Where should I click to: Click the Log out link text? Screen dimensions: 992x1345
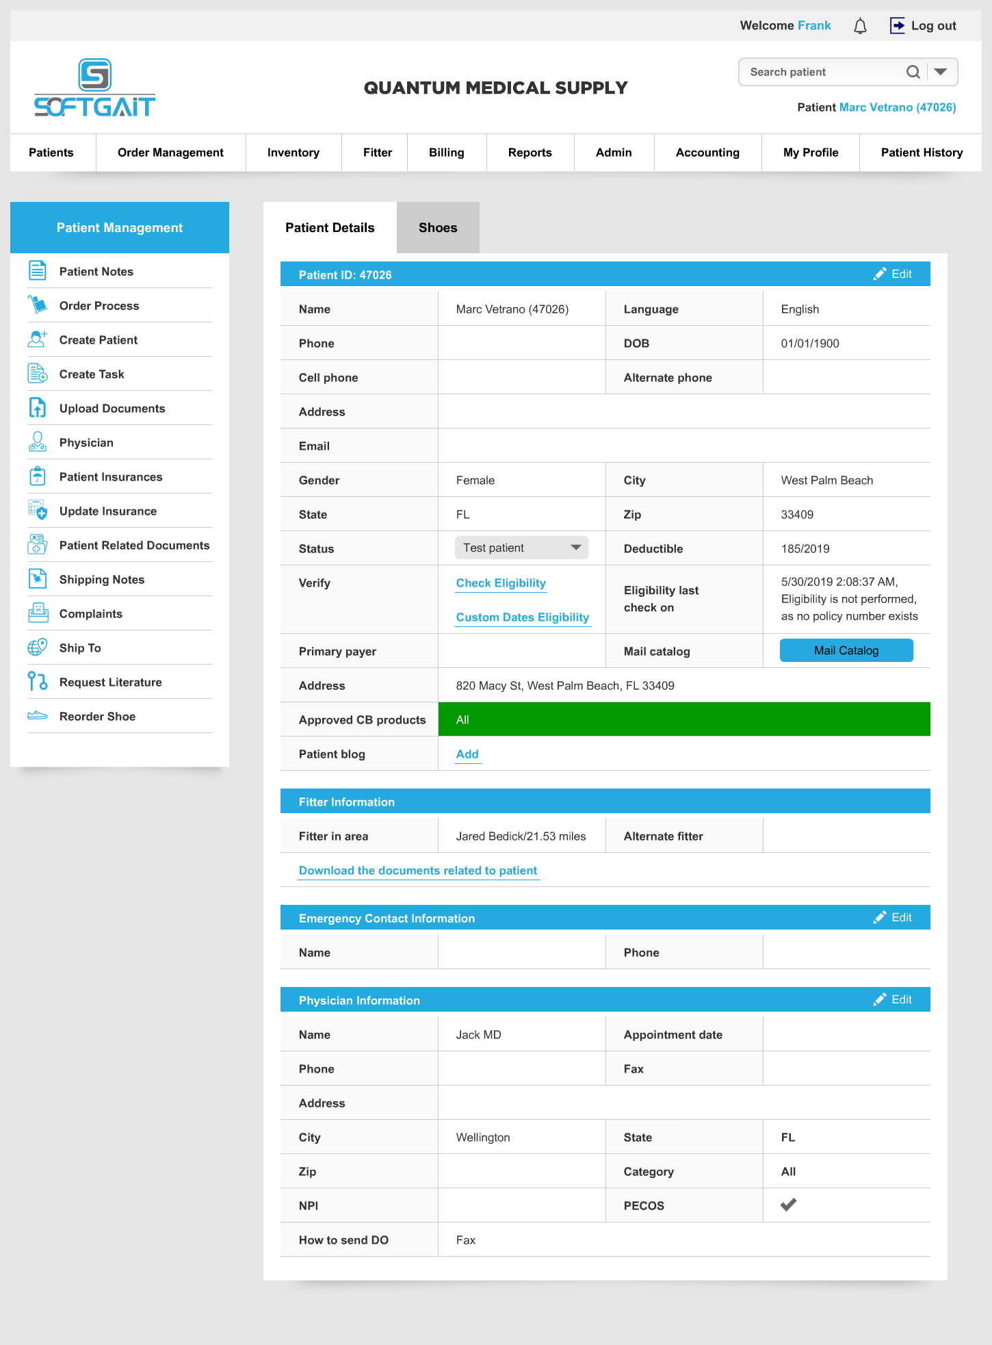934,26
